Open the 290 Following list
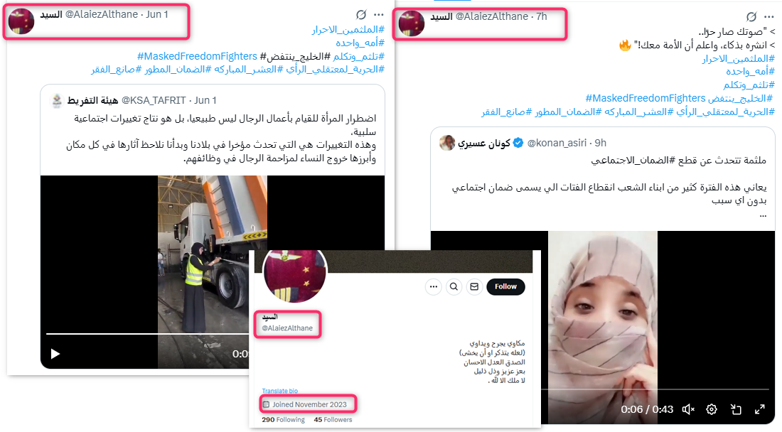This screenshot has width=782, height=432. (283, 419)
